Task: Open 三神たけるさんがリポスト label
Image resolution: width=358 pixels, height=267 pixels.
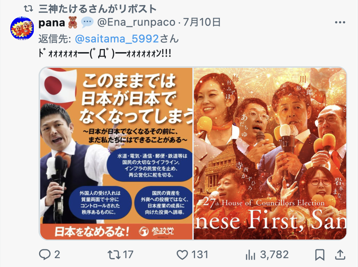Action: click(x=97, y=9)
